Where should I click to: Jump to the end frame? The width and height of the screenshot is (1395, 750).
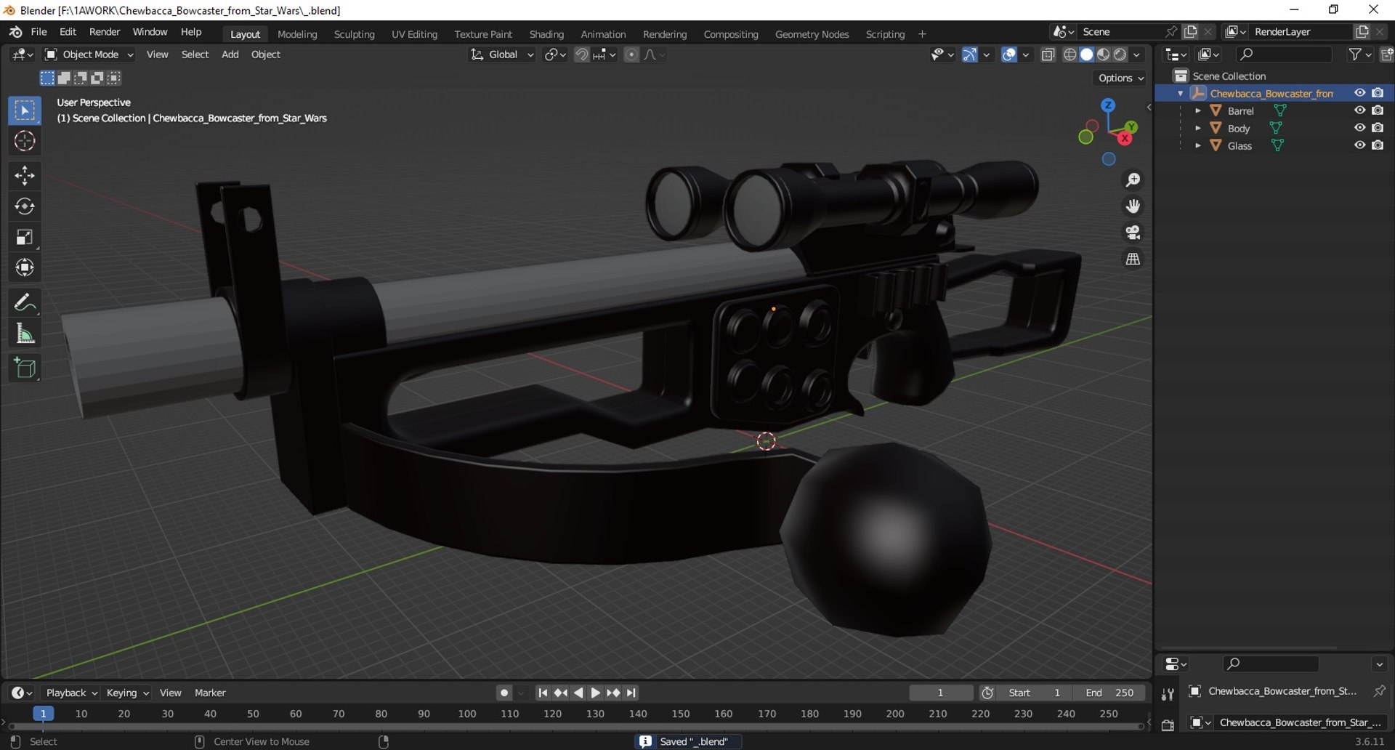631,693
